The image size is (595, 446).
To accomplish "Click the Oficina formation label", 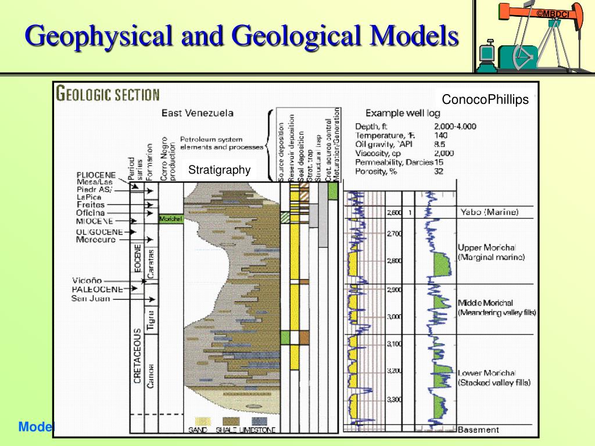I will point(90,213).
